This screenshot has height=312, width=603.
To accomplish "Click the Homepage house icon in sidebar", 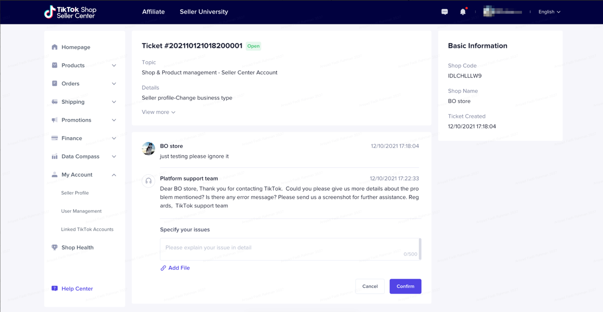I will tap(55, 47).
